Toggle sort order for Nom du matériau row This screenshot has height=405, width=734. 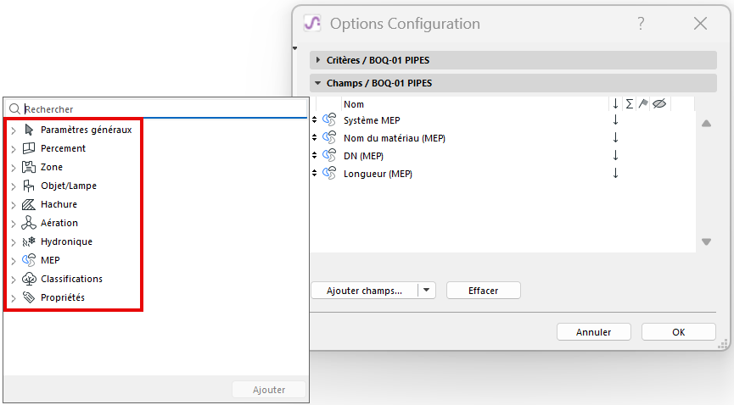pyautogui.click(x=615, y=138)
